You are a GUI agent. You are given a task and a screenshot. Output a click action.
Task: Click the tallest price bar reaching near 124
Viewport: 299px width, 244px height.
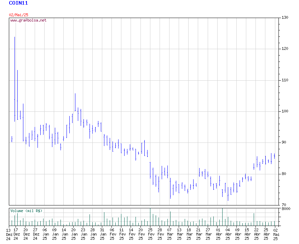15,79
